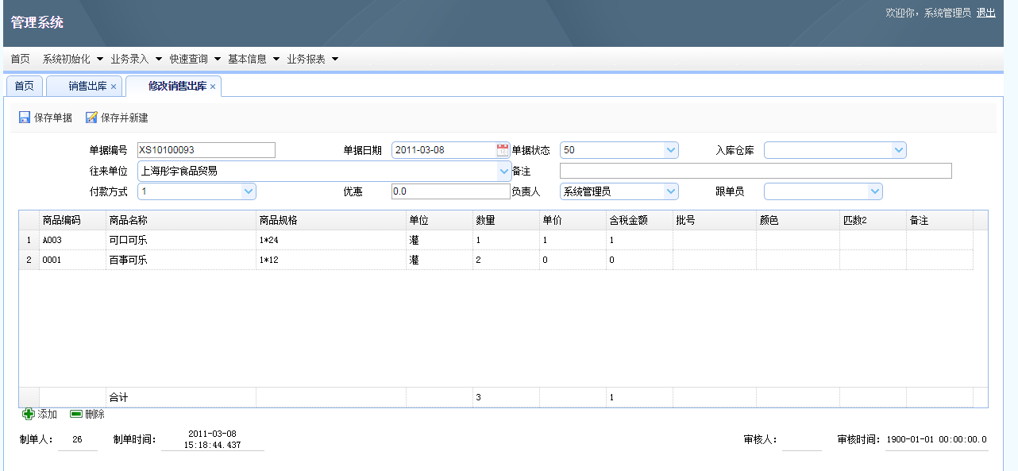Open the 业务录入 menu
Image resolution: width=1018 pixels, height=471 pixels.
(x=137, y=59)
